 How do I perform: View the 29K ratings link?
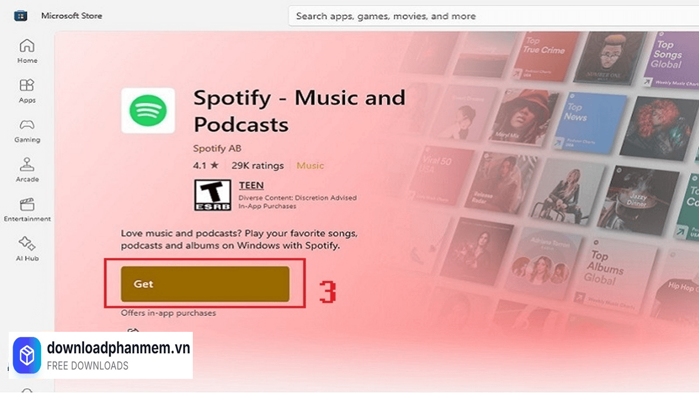pyautogui.click(x=258, y=165)
